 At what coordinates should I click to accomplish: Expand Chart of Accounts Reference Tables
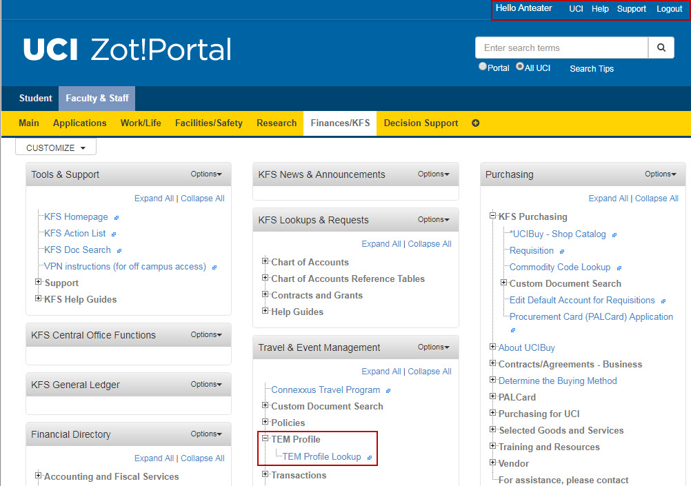pos(266,278)
